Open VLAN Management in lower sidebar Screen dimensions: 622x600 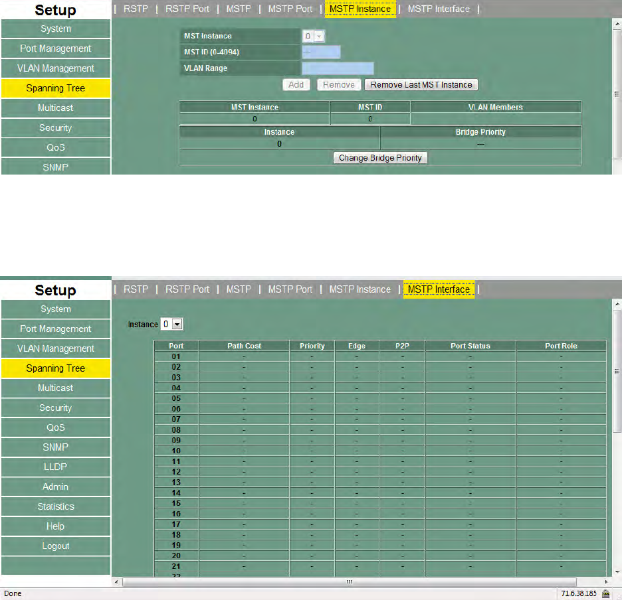click(x=56, y=348)
